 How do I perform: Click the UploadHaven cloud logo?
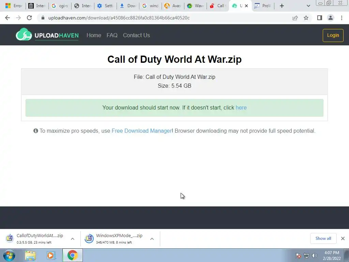(24, 34)
